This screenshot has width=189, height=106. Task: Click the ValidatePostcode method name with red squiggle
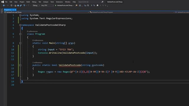[x=70, y=65]
